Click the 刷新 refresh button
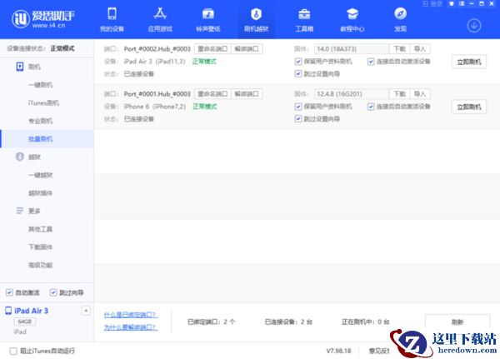Screen dimensions: 500x359 [457, 322]
